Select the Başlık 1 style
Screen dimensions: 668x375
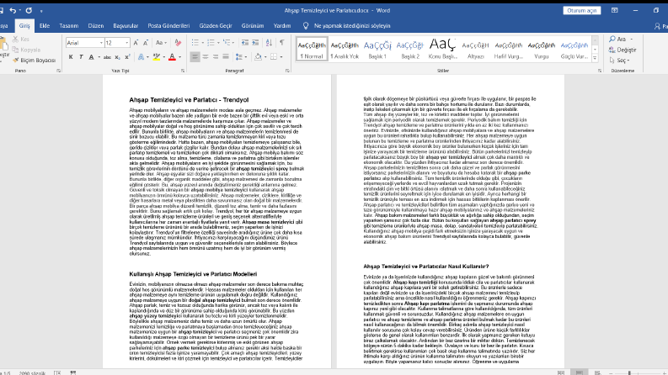[x=377, y=49]
